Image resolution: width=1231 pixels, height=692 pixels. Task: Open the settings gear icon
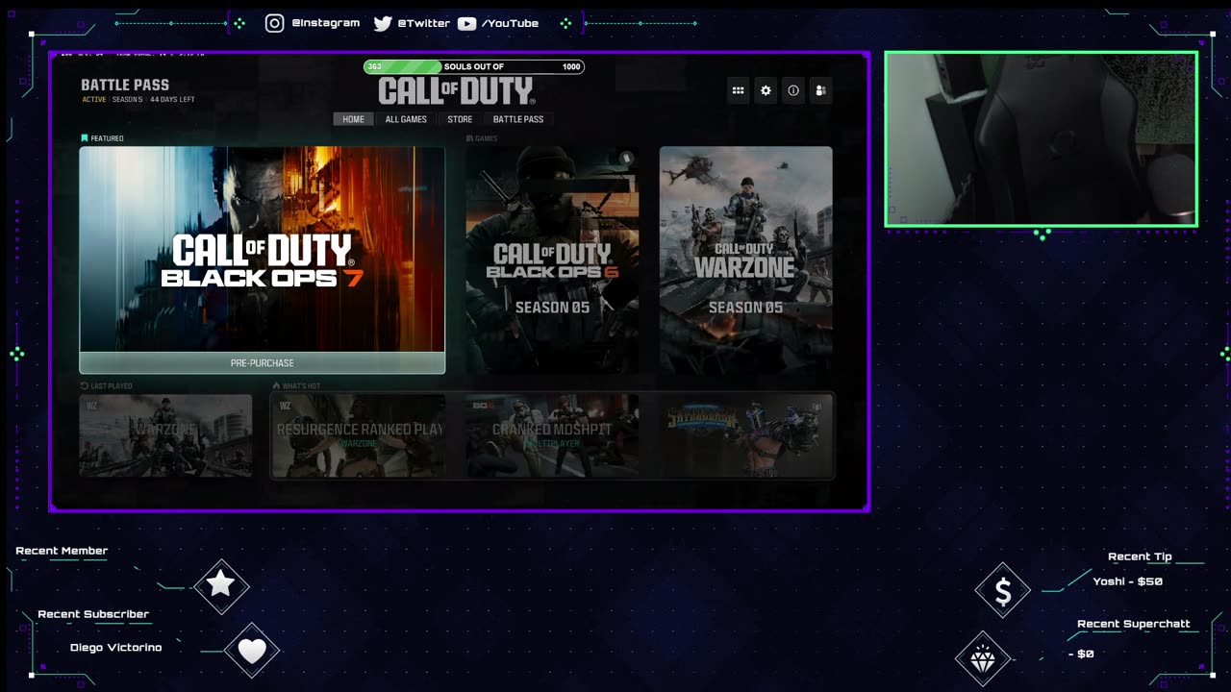(x=766, y=90)
